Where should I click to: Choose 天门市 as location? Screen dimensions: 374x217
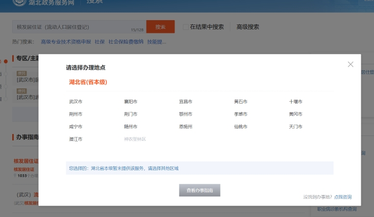296,127
